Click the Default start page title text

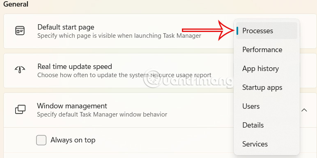click(66, 27)
